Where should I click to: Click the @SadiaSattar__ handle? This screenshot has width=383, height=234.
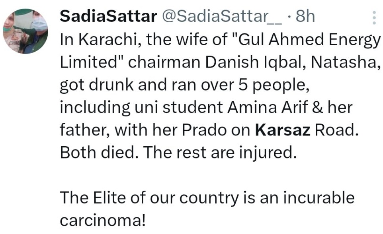(x=222, y=16)
